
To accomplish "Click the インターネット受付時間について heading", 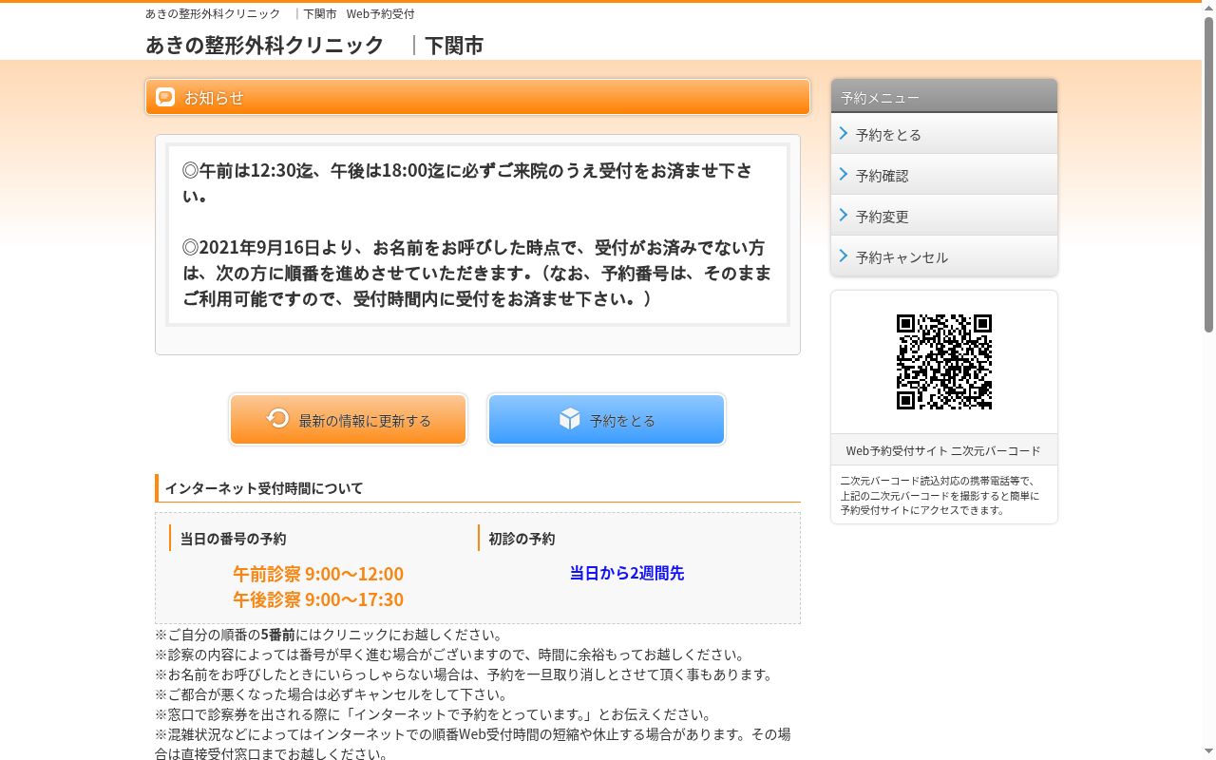I will pos(478,488).
